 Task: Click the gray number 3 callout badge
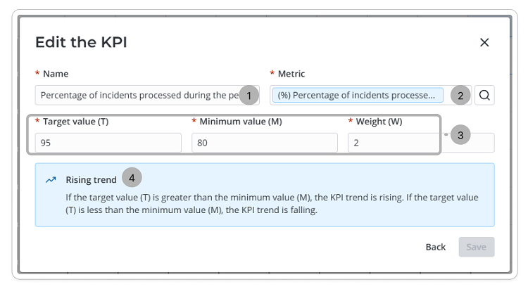[x=460, y=134]
